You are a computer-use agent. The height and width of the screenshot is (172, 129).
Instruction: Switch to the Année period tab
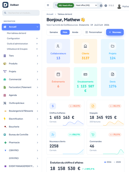point(75,32)
